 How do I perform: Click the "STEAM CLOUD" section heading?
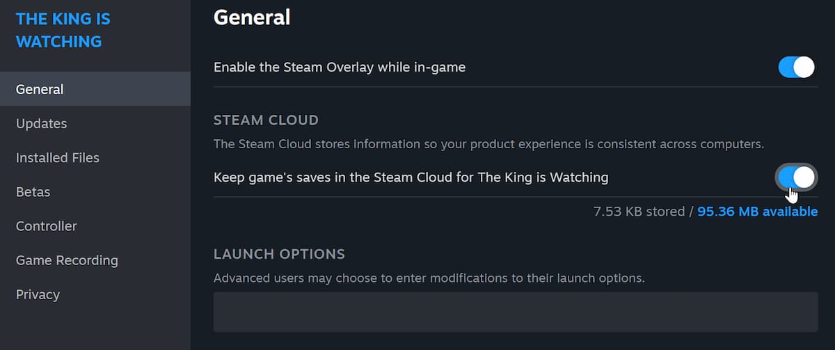[266, 120]
